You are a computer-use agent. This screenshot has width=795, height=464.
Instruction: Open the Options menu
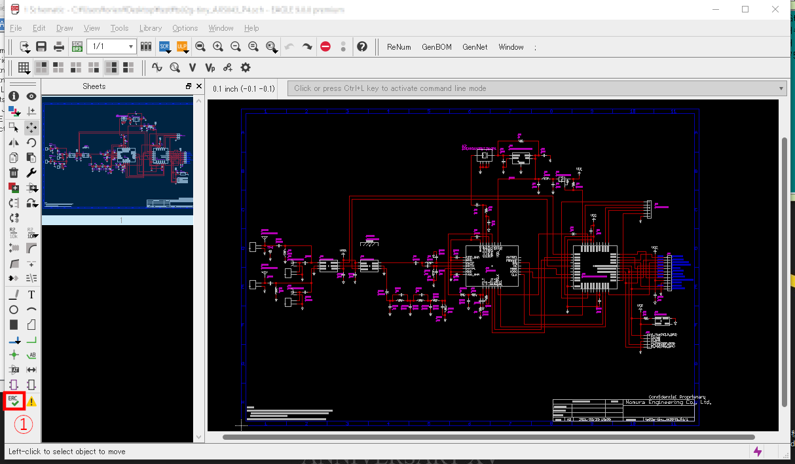185,28
